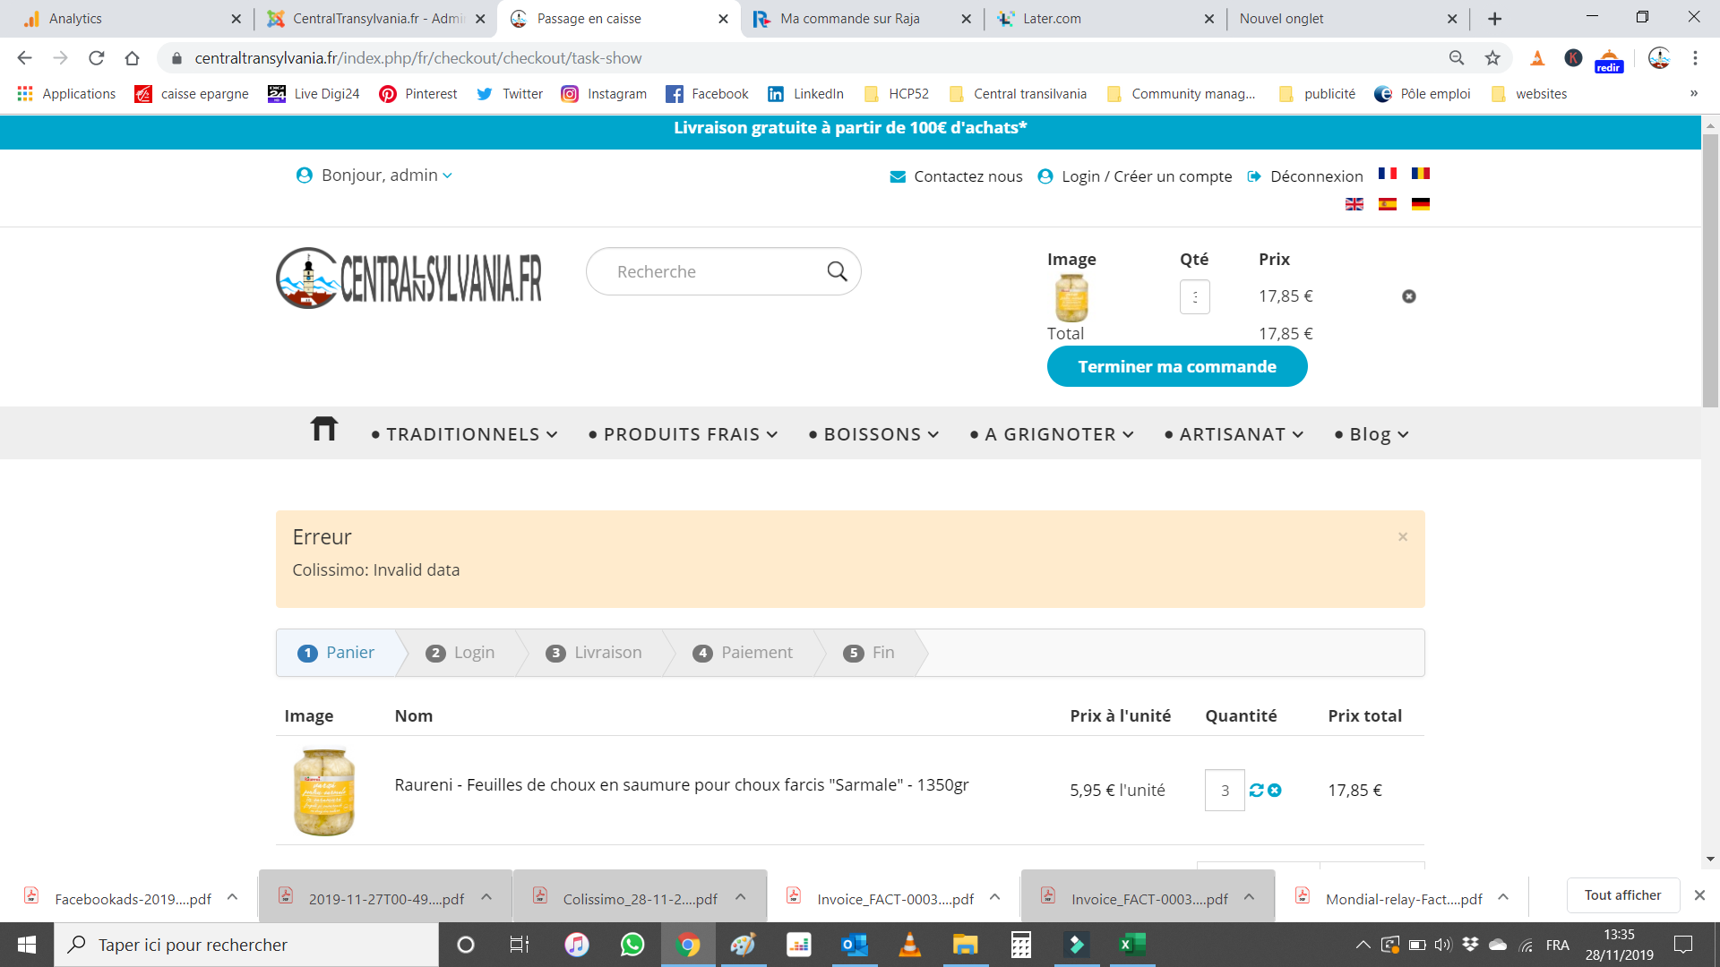Switch site language to English flag
The image size is (1720, 967).
coord(1354,204)
